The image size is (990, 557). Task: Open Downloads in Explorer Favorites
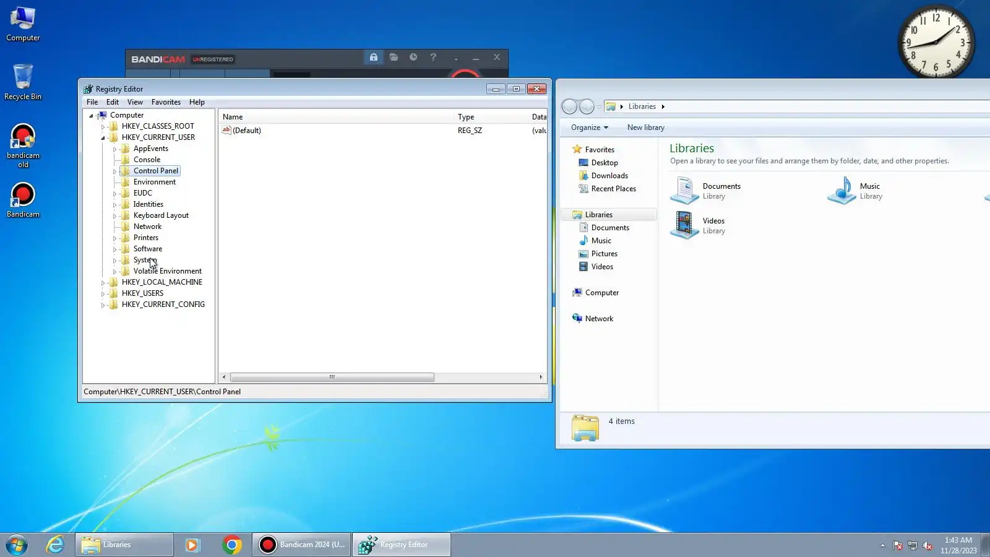coord(609,176)
